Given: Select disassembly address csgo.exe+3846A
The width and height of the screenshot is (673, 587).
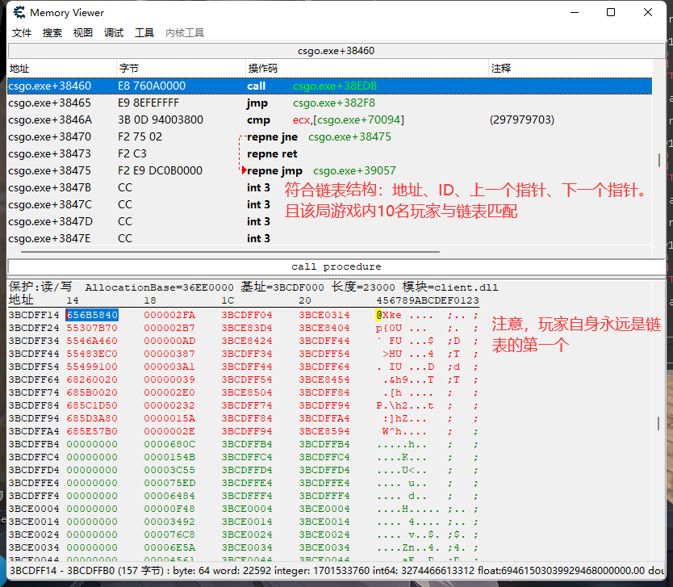Looking at the screenshot, I should tap(50, 119).
